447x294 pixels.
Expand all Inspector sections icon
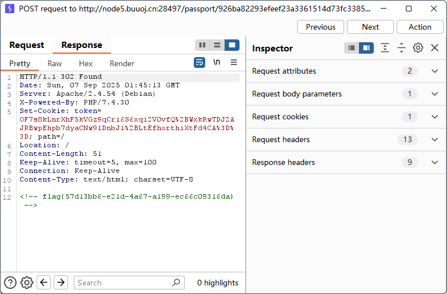pos(385,48)
